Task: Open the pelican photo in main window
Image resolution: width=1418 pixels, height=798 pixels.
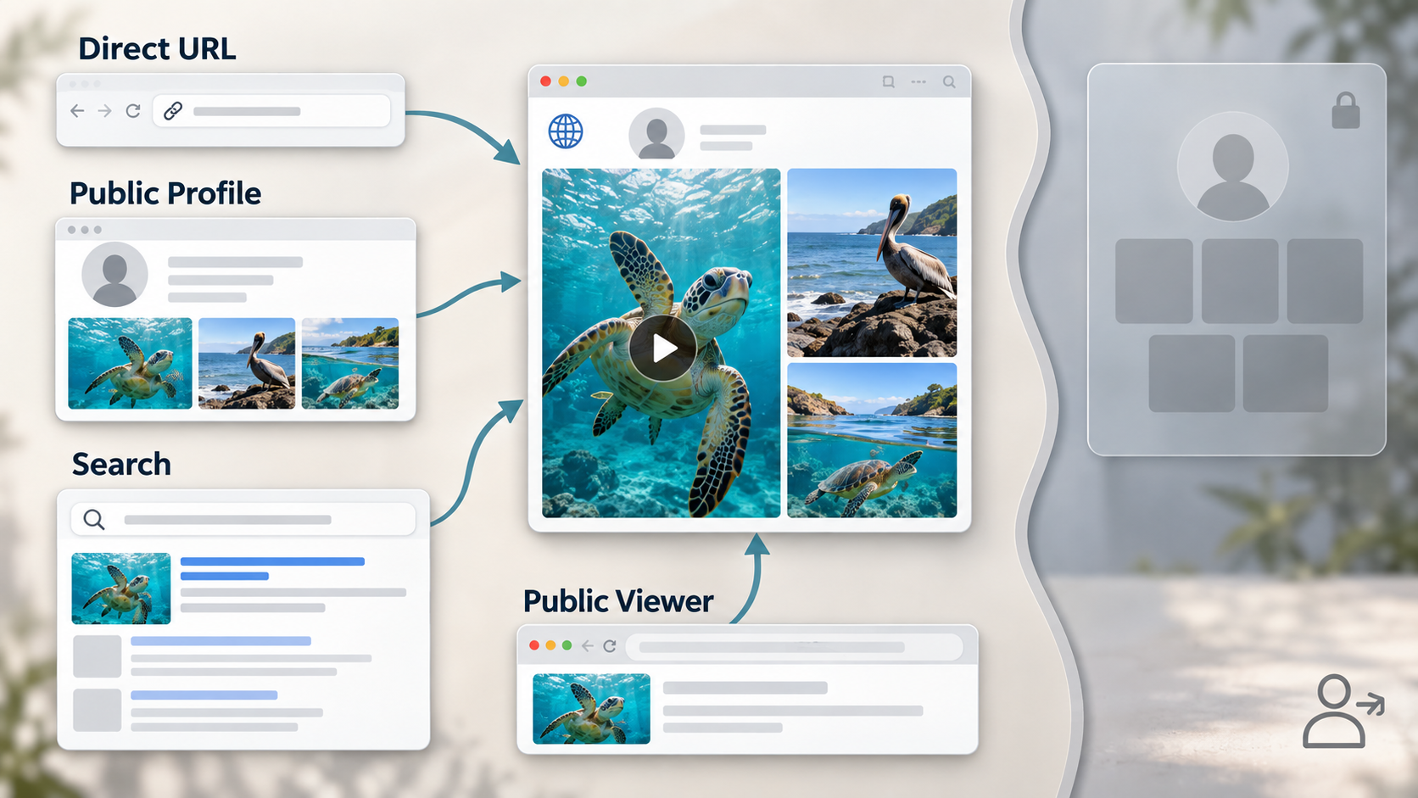Action: [x=872, y=263]
